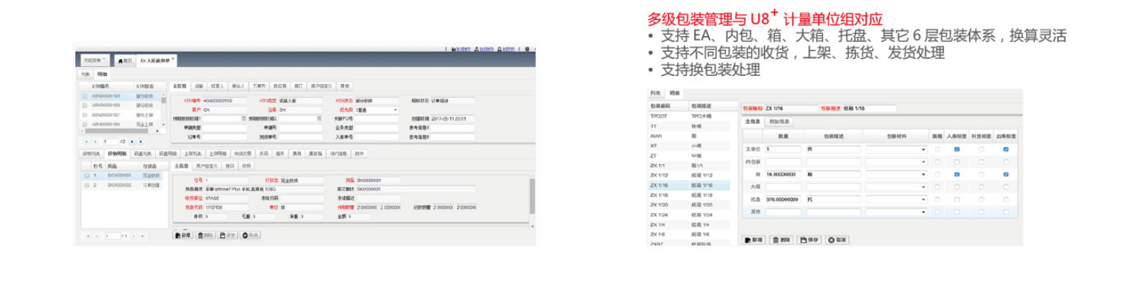Click the line detail vertical scrollbar
Viewport: 1128px width, 283px height.
click(532, 196)
